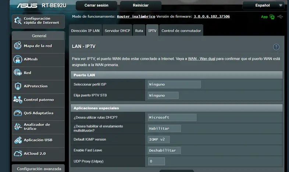
Task: Click the Aplicaciones especiales section header
Action: (176, 108)
